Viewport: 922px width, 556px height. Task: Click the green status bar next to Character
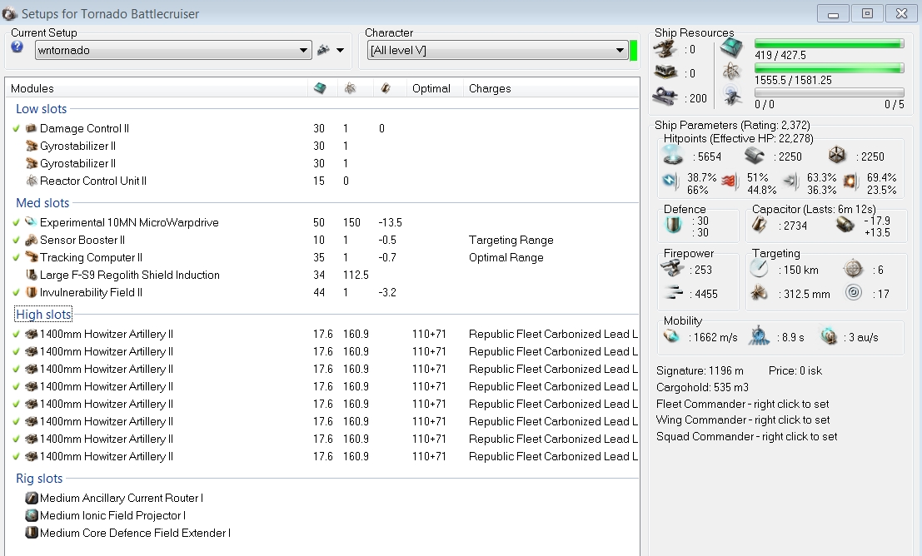coord(634,51)
